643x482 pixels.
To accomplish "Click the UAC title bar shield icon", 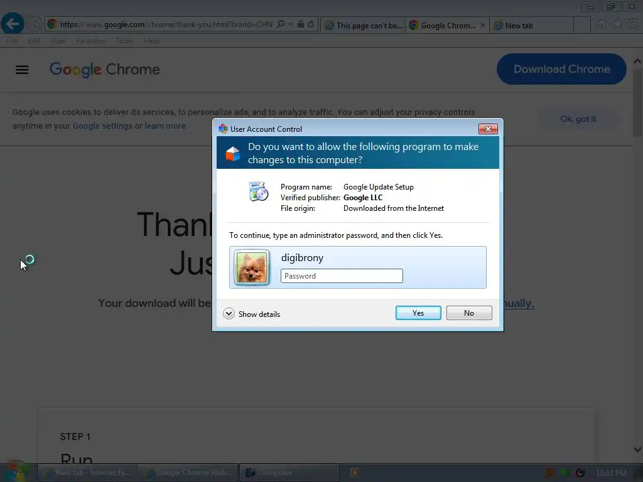I will point(223,129).
